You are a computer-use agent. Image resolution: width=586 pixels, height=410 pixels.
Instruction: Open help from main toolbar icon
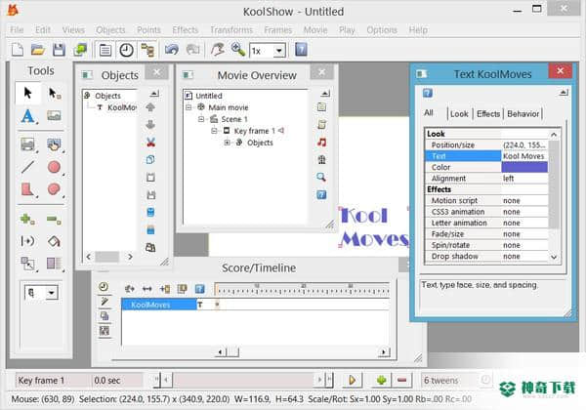click(x=301, y=50)
